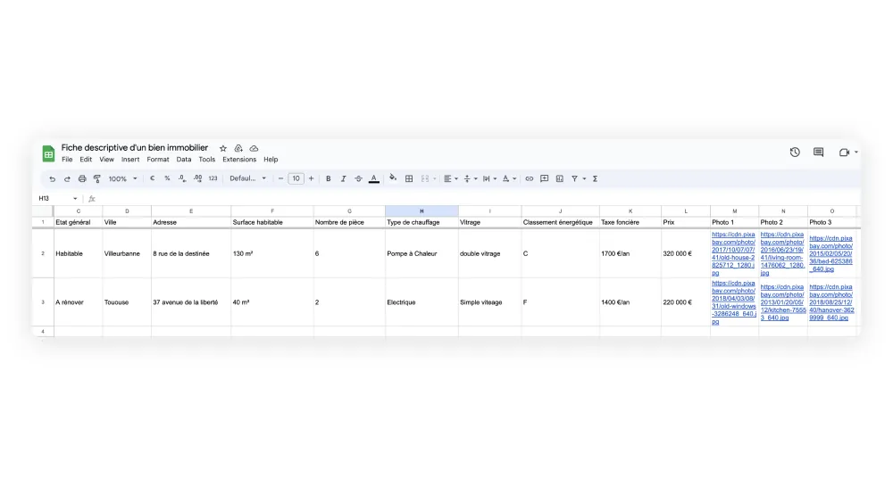Toggle italic formatting
Image resolution: width=893 pixels, height=479 pixels.
(343, 178)
